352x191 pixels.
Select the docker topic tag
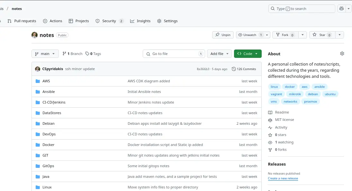coord(290,86)
